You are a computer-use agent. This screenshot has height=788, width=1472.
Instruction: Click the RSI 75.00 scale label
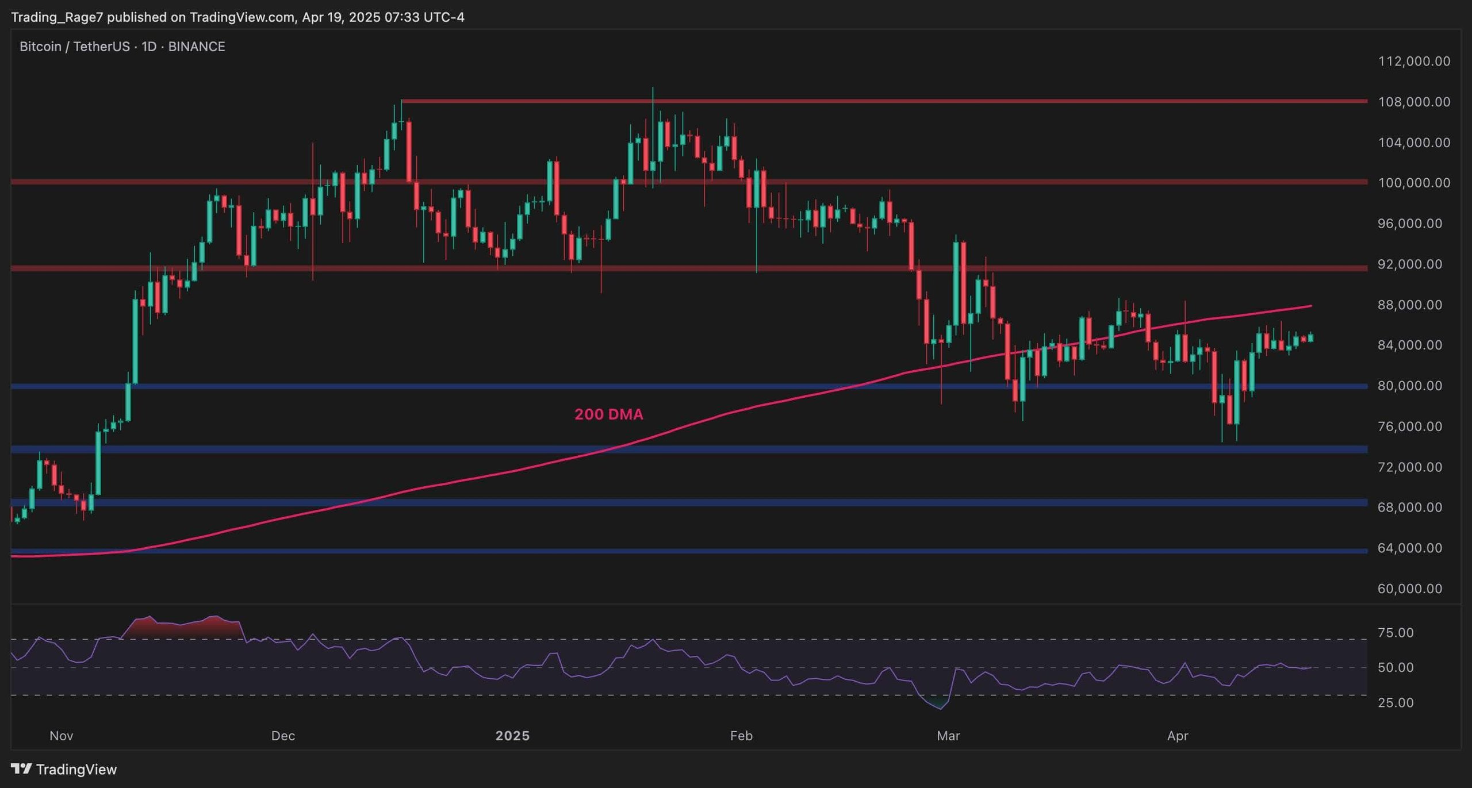[x=1396, y=632]
